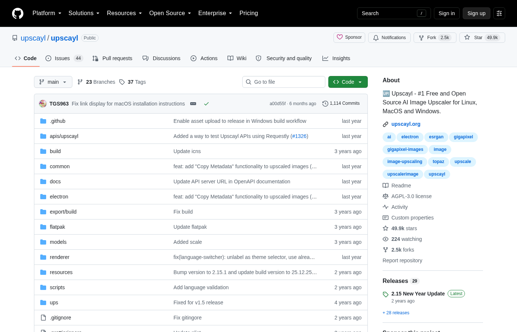The width and height of the screenshot is (517, 332).
Task: Open the apis/upscayl folder
Action: click(x=64, y=136)
